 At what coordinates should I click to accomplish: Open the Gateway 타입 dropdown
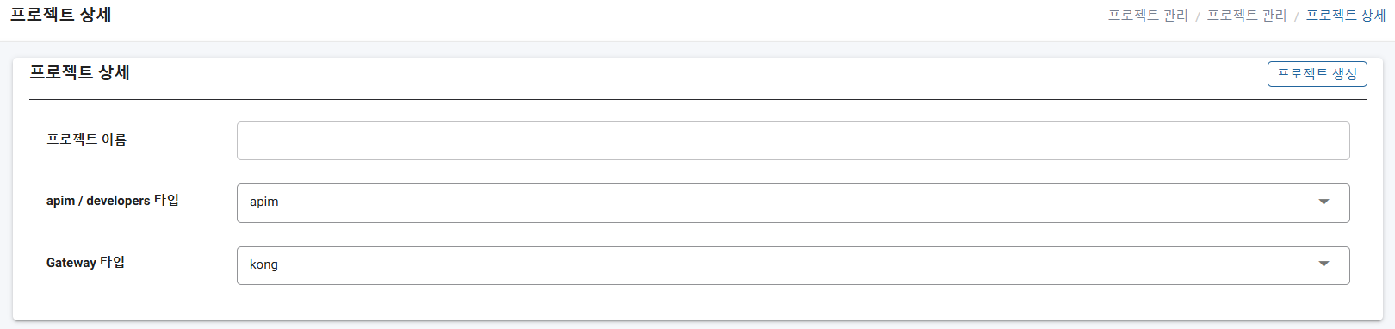[793, 265]
